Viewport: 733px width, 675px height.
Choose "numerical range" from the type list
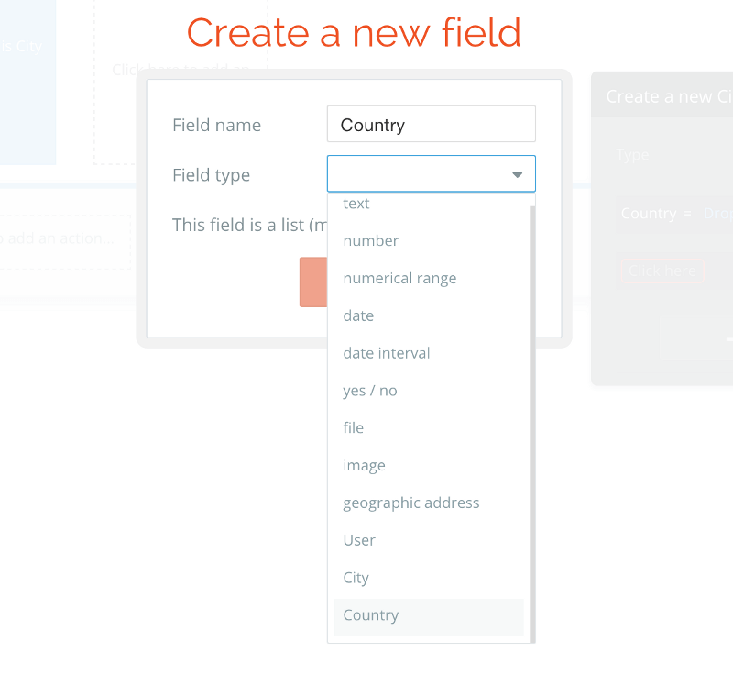click(x=399, y=278)
